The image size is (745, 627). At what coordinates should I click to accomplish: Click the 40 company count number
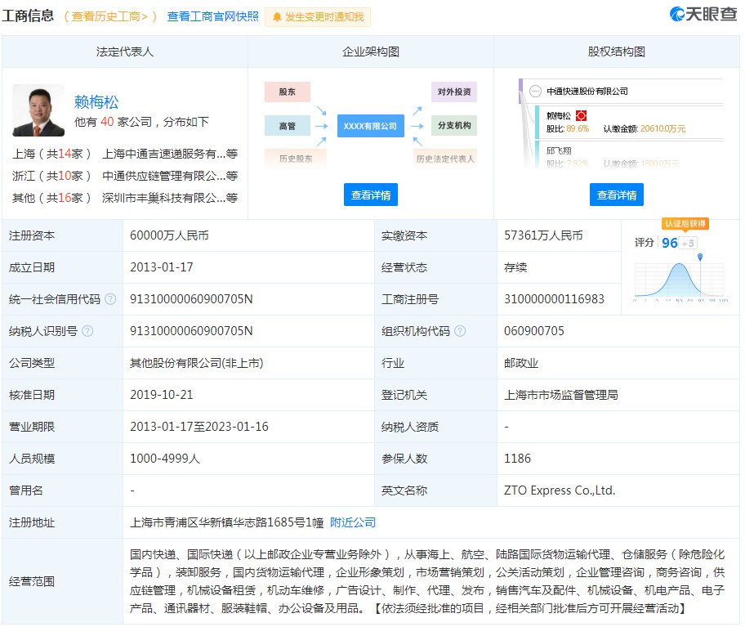coord(107,122)
